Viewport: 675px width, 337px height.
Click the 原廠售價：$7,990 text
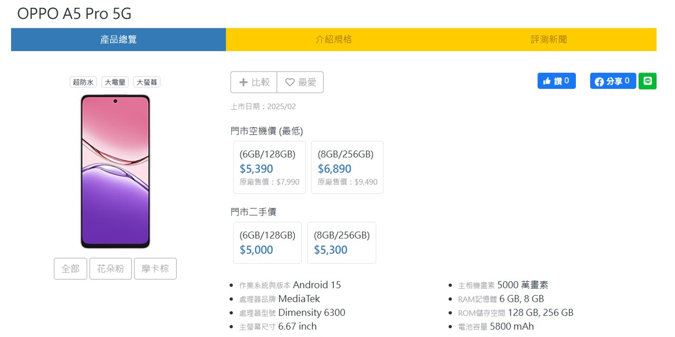(269, 182)
